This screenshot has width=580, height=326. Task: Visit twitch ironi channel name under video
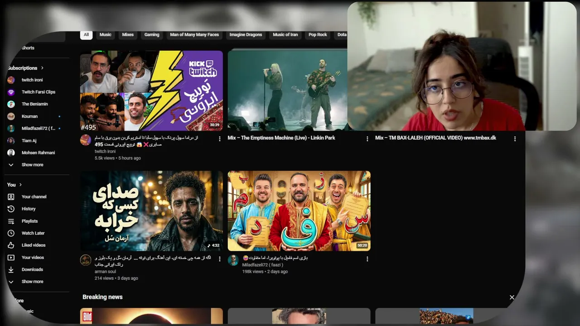105,152
